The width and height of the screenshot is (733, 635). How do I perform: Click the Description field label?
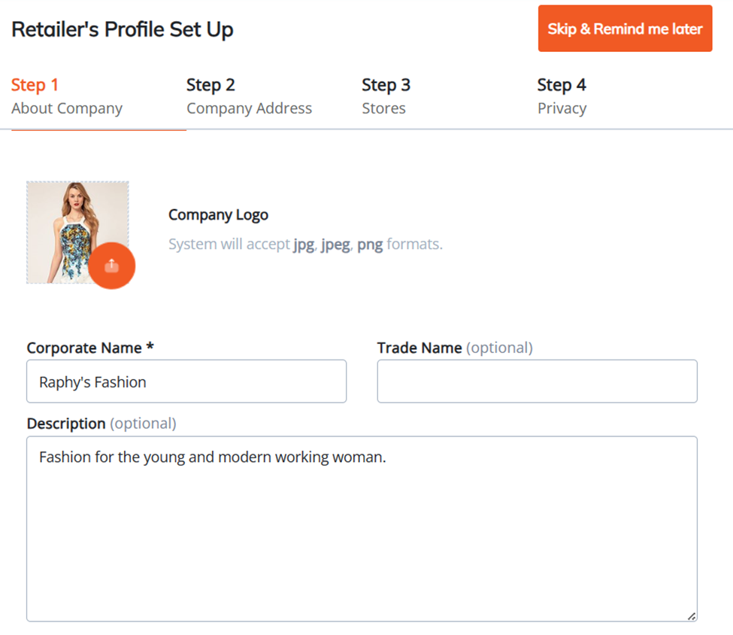coord(66,424)
